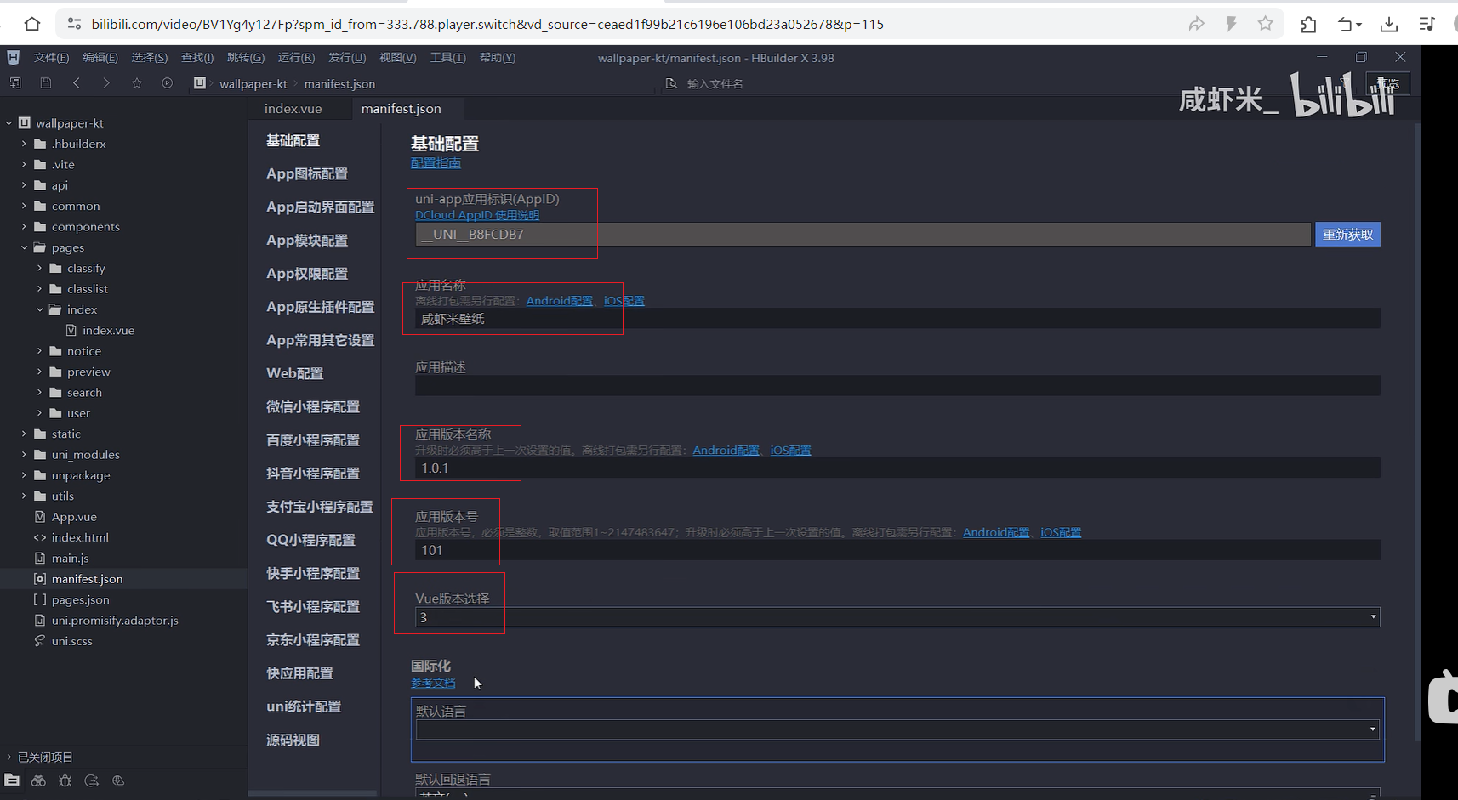1458x800 pixels.
Task: Open the Android配置 link under 应用名称
Action: 559,301
